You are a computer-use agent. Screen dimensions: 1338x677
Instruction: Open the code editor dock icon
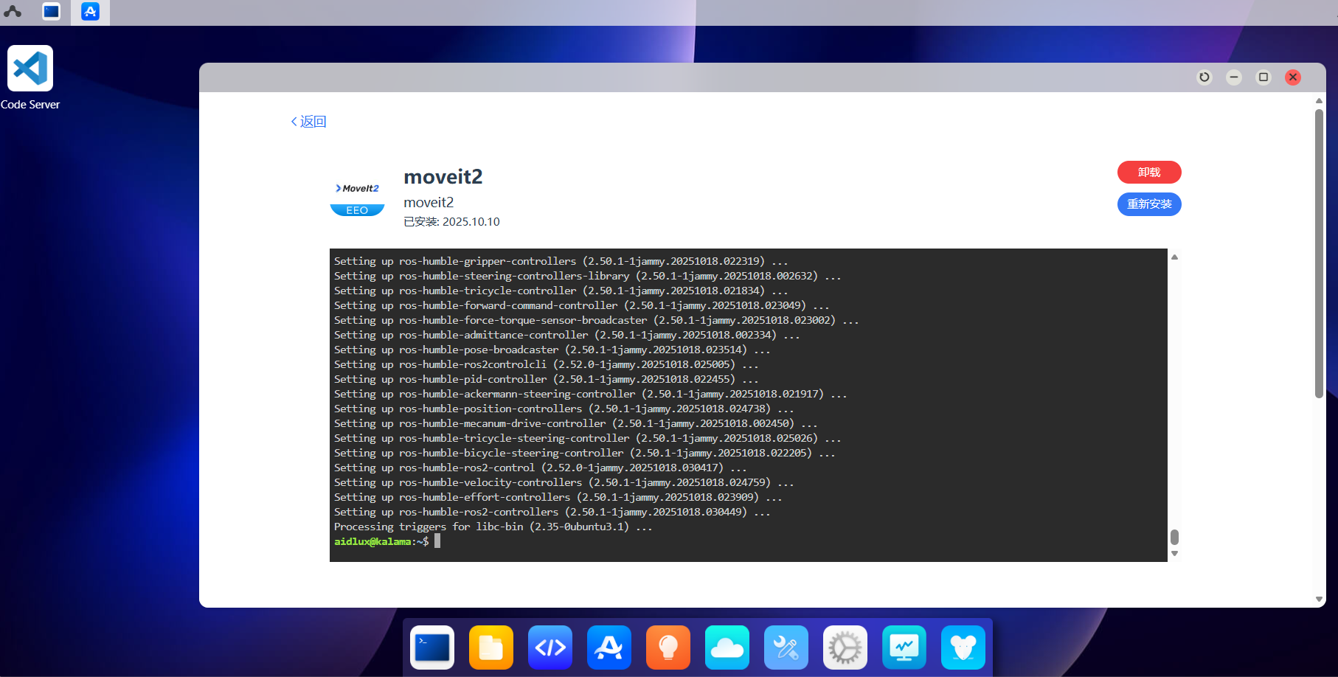pos(550,648)
